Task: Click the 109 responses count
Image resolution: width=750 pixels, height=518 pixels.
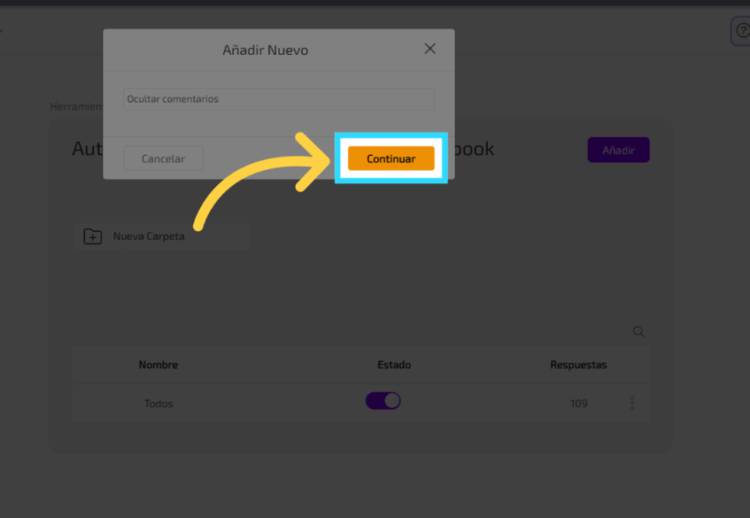Action: coord(579,404)
